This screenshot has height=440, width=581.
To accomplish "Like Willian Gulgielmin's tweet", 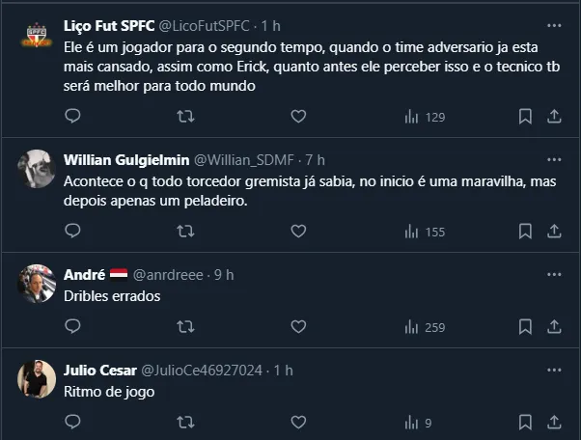I will [x=298, y=231].
